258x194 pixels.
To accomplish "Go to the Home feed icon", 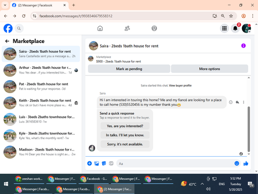I will pyautogui.click(x=100, y=28).
